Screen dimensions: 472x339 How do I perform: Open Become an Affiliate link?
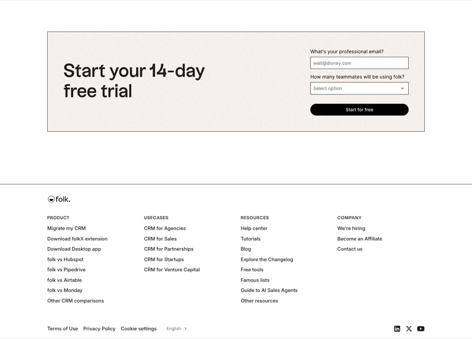[x=360, y=239]
